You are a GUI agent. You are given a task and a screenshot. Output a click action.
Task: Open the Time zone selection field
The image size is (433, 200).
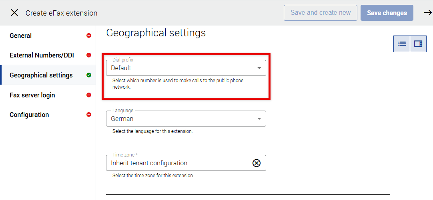click(x=176, y=163)
